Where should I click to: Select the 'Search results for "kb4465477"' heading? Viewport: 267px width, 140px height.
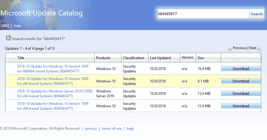[38, 39]
